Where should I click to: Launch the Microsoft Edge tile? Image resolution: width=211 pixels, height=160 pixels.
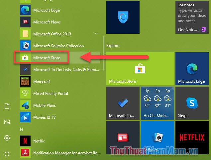point(192,69)
